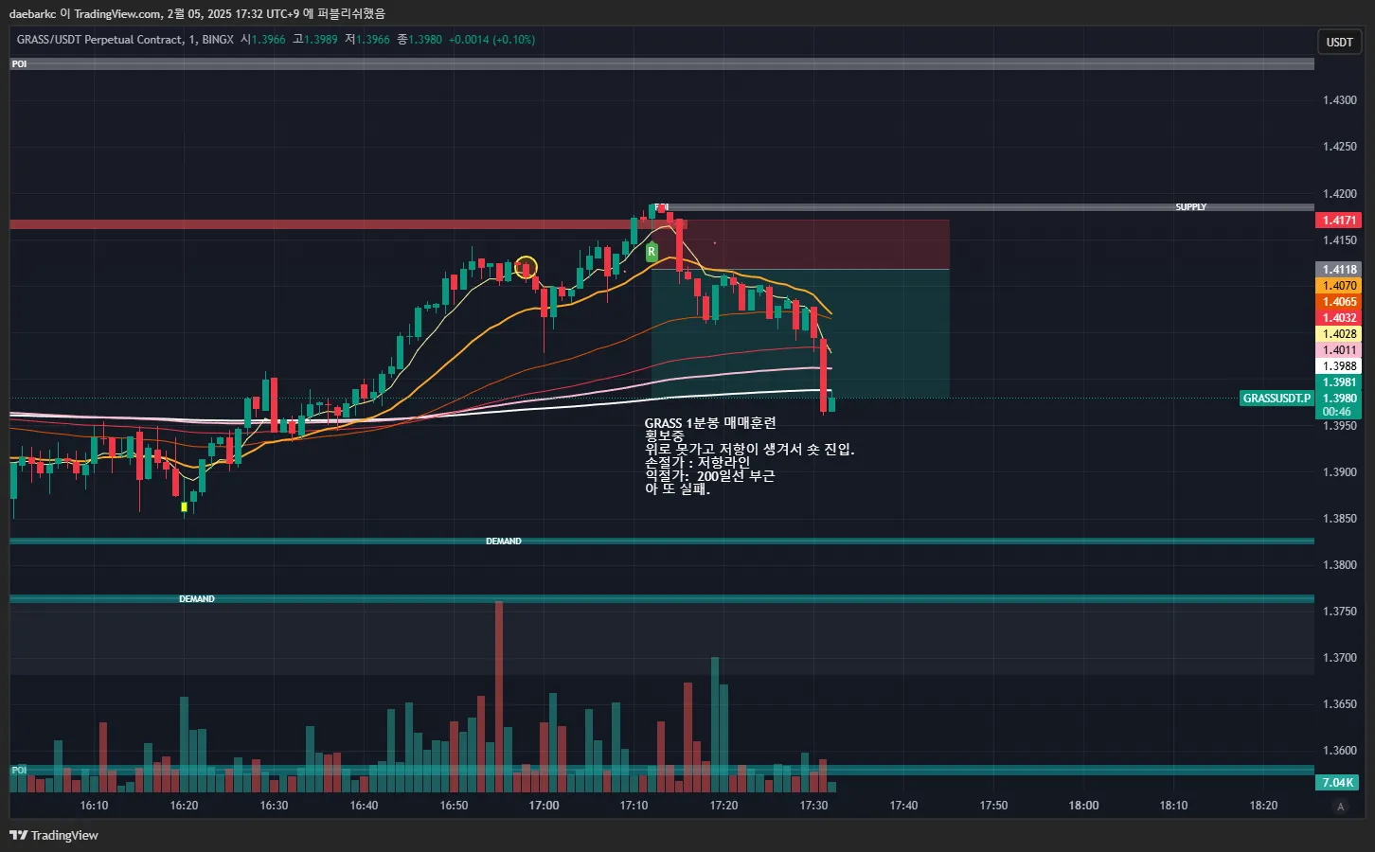The image size is (1375, 852).
Task: Select the red stop-loss zone of short position
Action: tap(800, 244)
